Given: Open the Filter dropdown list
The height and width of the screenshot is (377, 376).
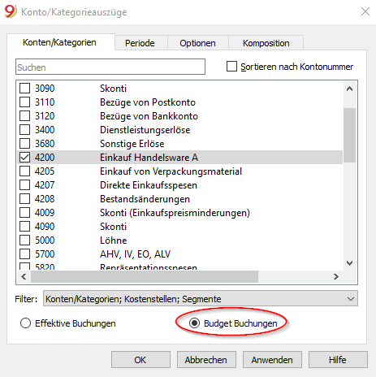Looking at the screenshot, I should 201,299.
